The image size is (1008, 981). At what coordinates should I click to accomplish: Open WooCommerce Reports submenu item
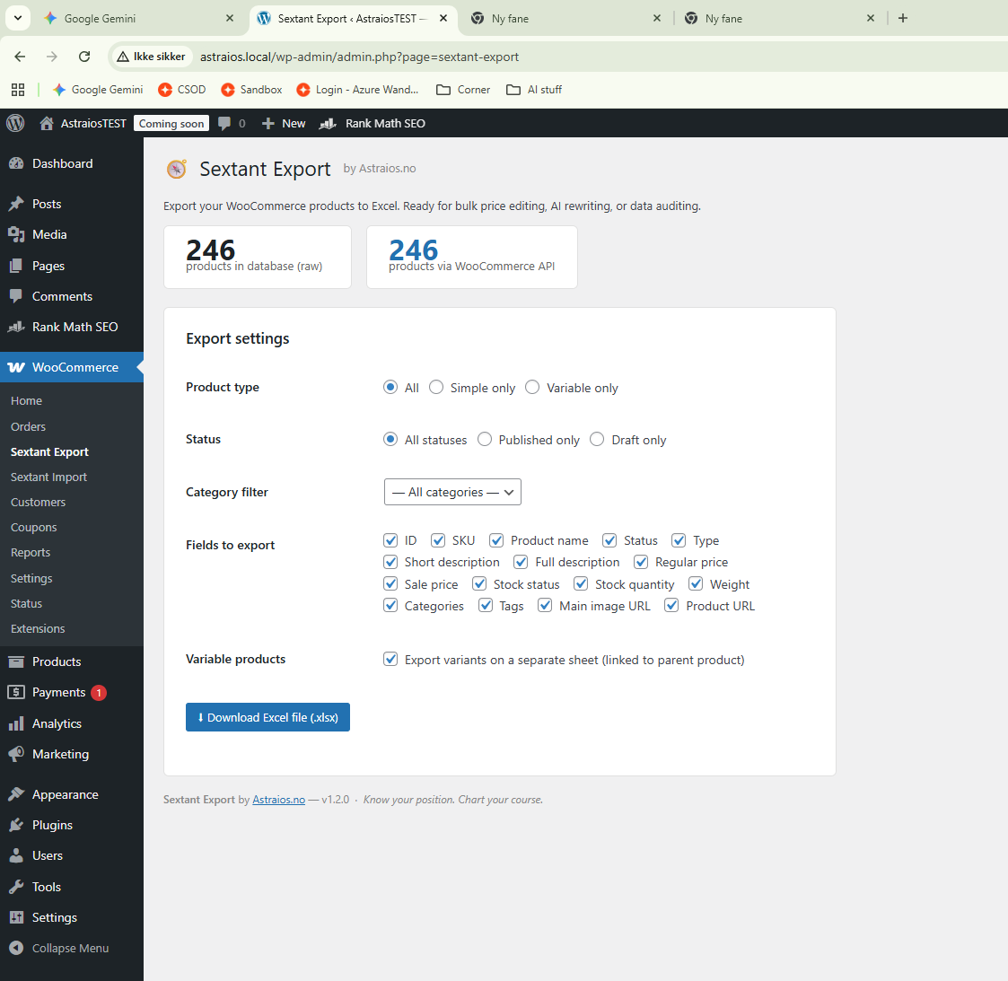click(31, 552)
